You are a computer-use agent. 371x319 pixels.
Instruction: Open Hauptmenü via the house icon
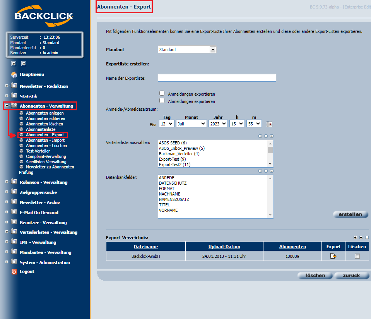pos(14,75)
